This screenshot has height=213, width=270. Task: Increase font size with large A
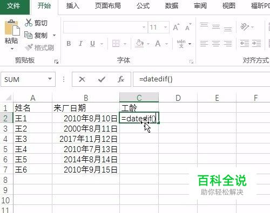click(x=176, y=28)
